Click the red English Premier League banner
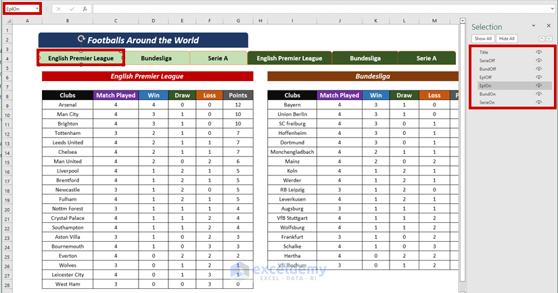 click(x=147, y=76)
